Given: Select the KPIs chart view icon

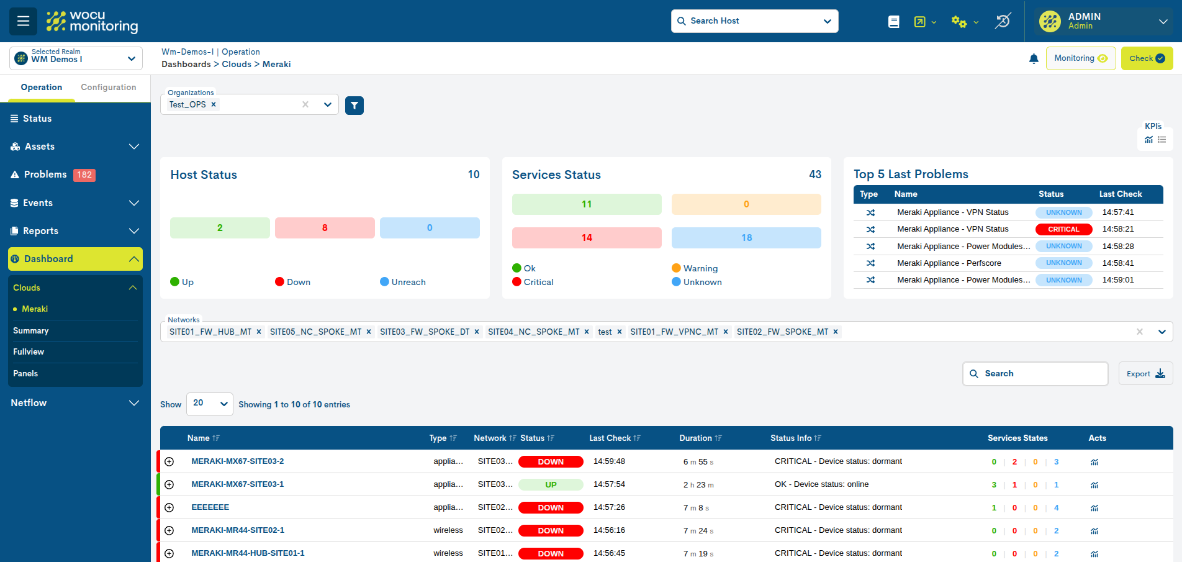Looking at the screenshot, I should click(1148, 139).
